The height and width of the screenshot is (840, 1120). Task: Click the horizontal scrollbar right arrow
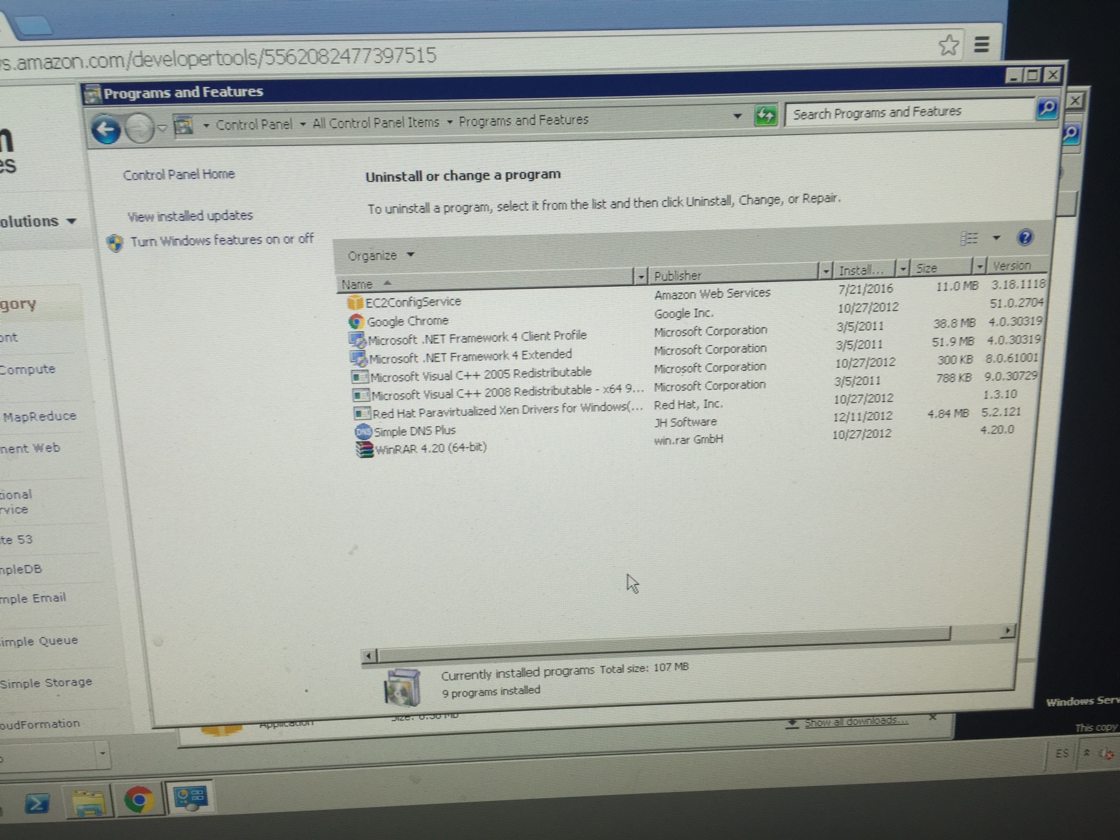click(1007, 630)
